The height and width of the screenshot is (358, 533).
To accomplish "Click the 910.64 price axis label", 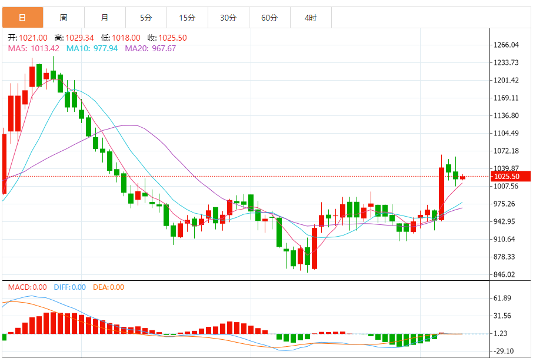I will point(504,239).
